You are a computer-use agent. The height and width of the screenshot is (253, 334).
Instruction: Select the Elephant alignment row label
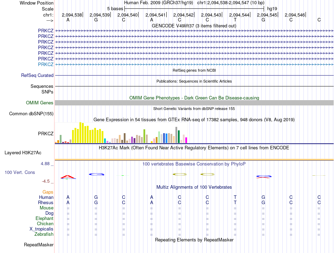point(44,219)
